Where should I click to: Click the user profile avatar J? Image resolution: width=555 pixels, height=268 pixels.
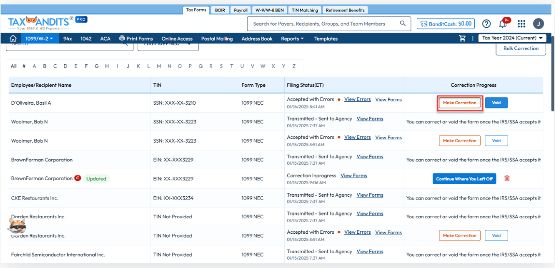pos(538,24)
